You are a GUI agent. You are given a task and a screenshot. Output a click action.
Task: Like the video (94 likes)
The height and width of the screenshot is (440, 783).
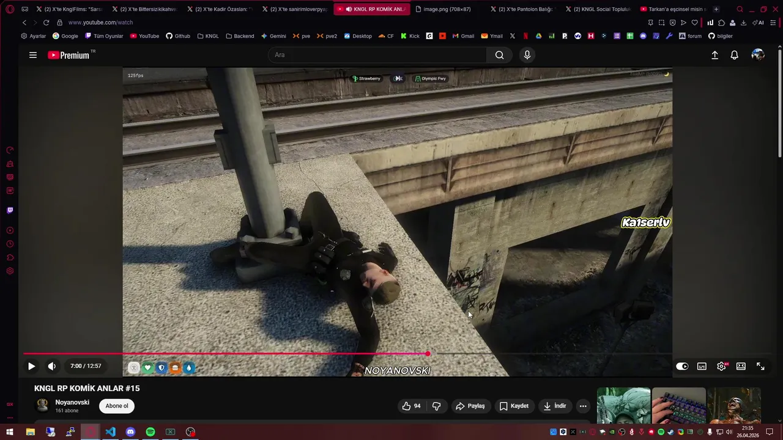point(411,406)
